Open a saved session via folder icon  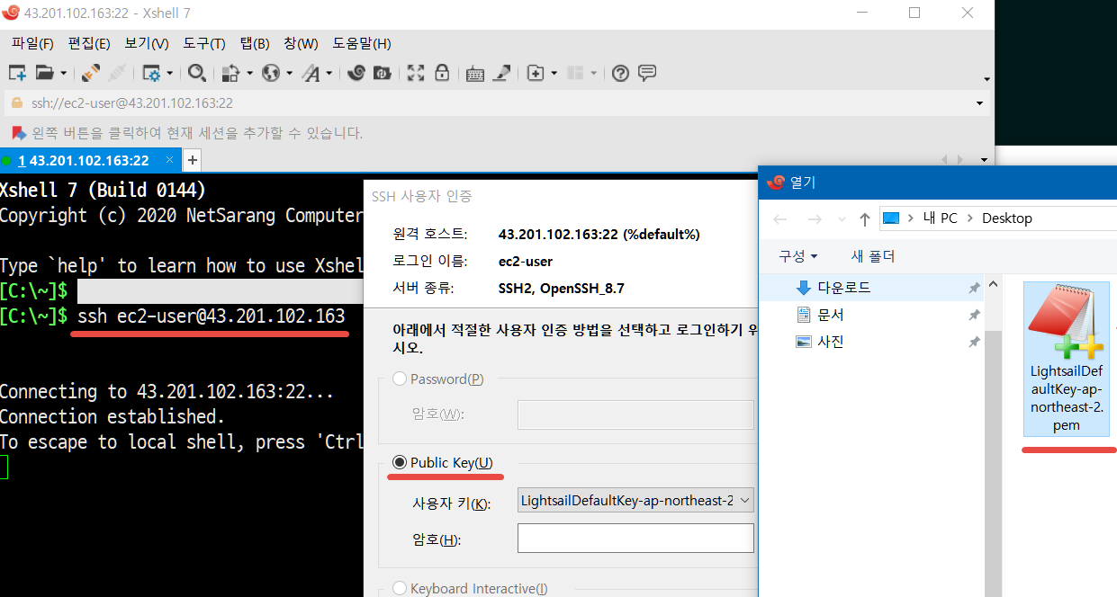coord(44,74)
